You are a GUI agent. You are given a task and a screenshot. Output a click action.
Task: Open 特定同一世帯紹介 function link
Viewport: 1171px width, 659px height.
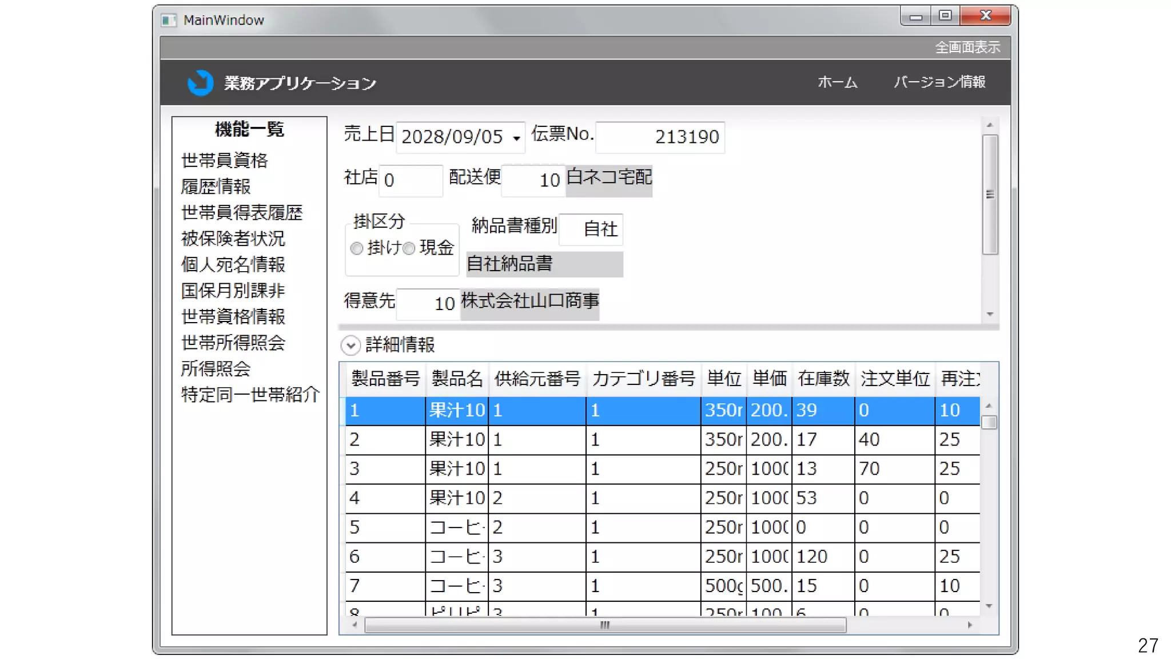coord(250,395)
